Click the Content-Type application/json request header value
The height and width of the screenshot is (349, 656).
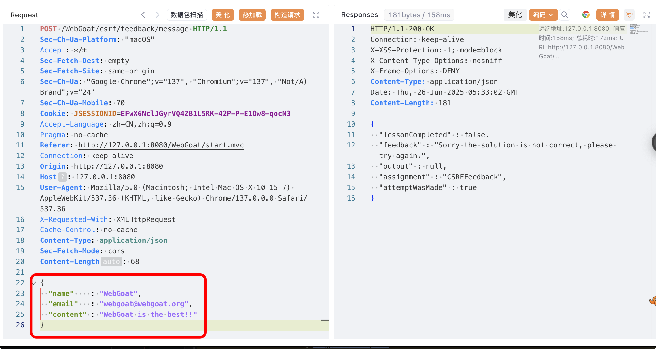coord(133,241)
